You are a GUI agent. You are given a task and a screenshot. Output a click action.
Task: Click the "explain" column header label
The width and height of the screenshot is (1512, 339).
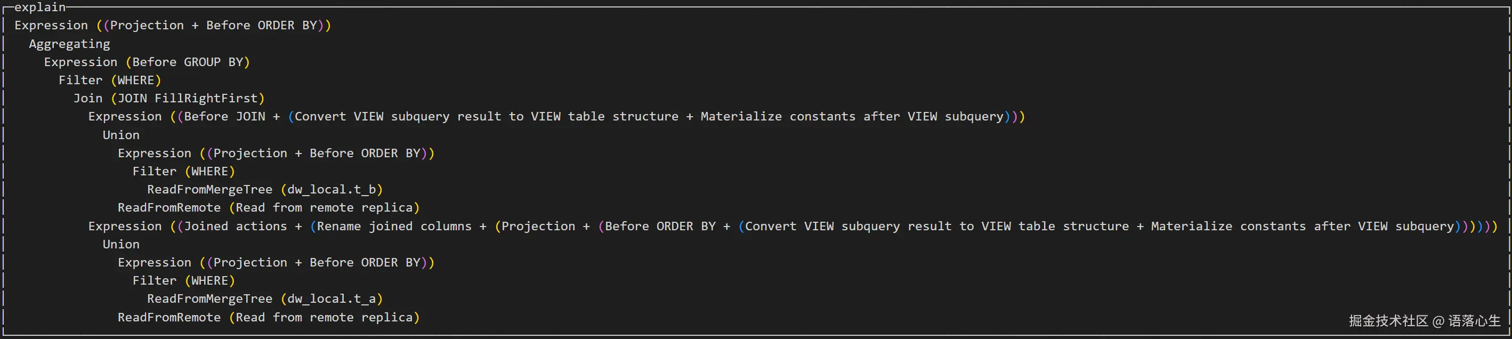coord(40,7)
